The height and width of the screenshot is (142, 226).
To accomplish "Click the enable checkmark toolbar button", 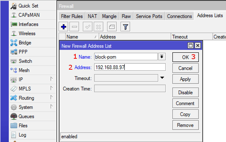I will click(88, 27).
